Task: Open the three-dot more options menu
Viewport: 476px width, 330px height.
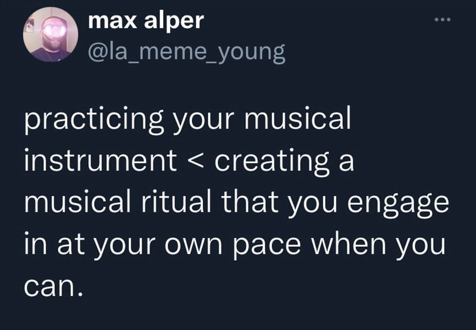Action: [442, 21]
